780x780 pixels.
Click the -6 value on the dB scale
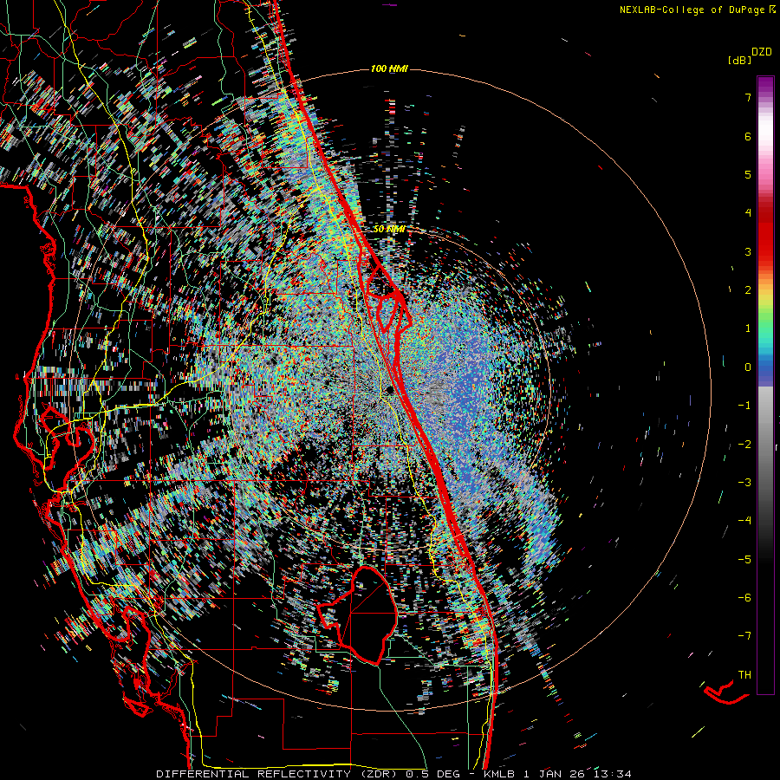744,598
